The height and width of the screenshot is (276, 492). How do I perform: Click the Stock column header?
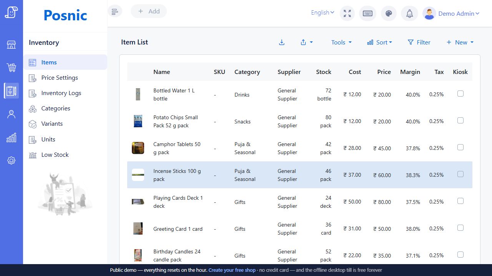(324, 72)
